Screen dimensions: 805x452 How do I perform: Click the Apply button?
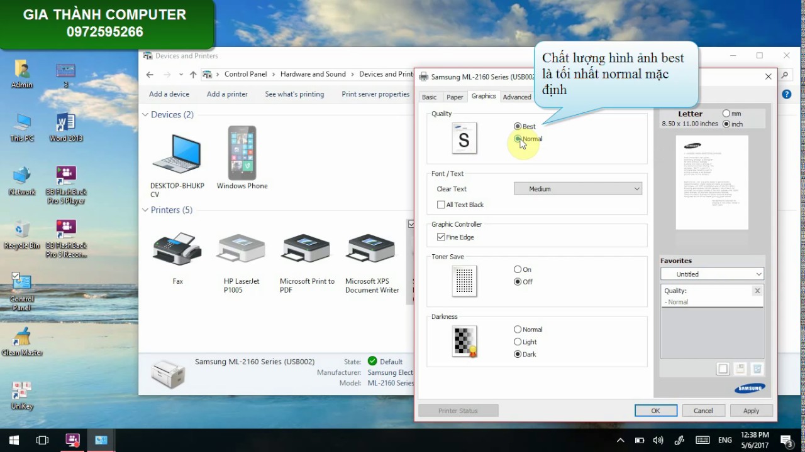click(751, 411)
